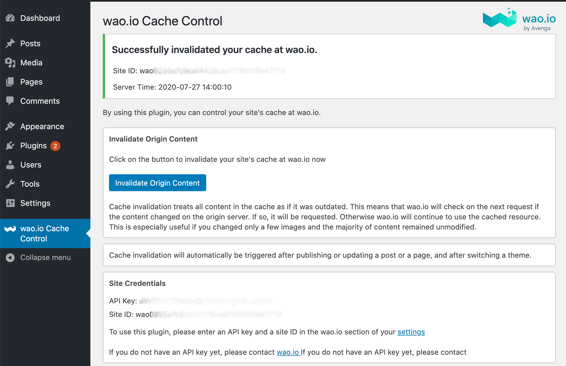The image size is (566, 366).
Task: Click the wao.io whale icon in sidebar
Action: [x=10, y=228]
